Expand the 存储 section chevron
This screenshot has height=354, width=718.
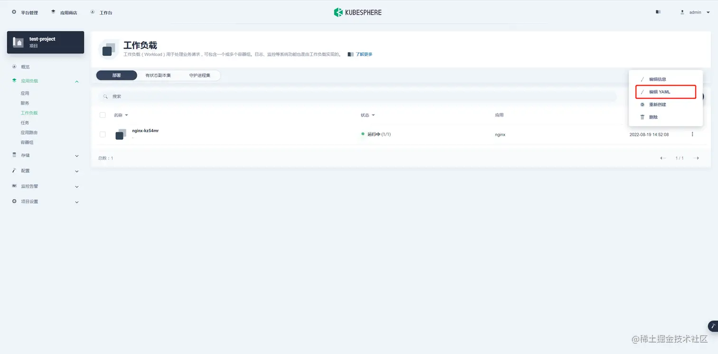point(77,156)
